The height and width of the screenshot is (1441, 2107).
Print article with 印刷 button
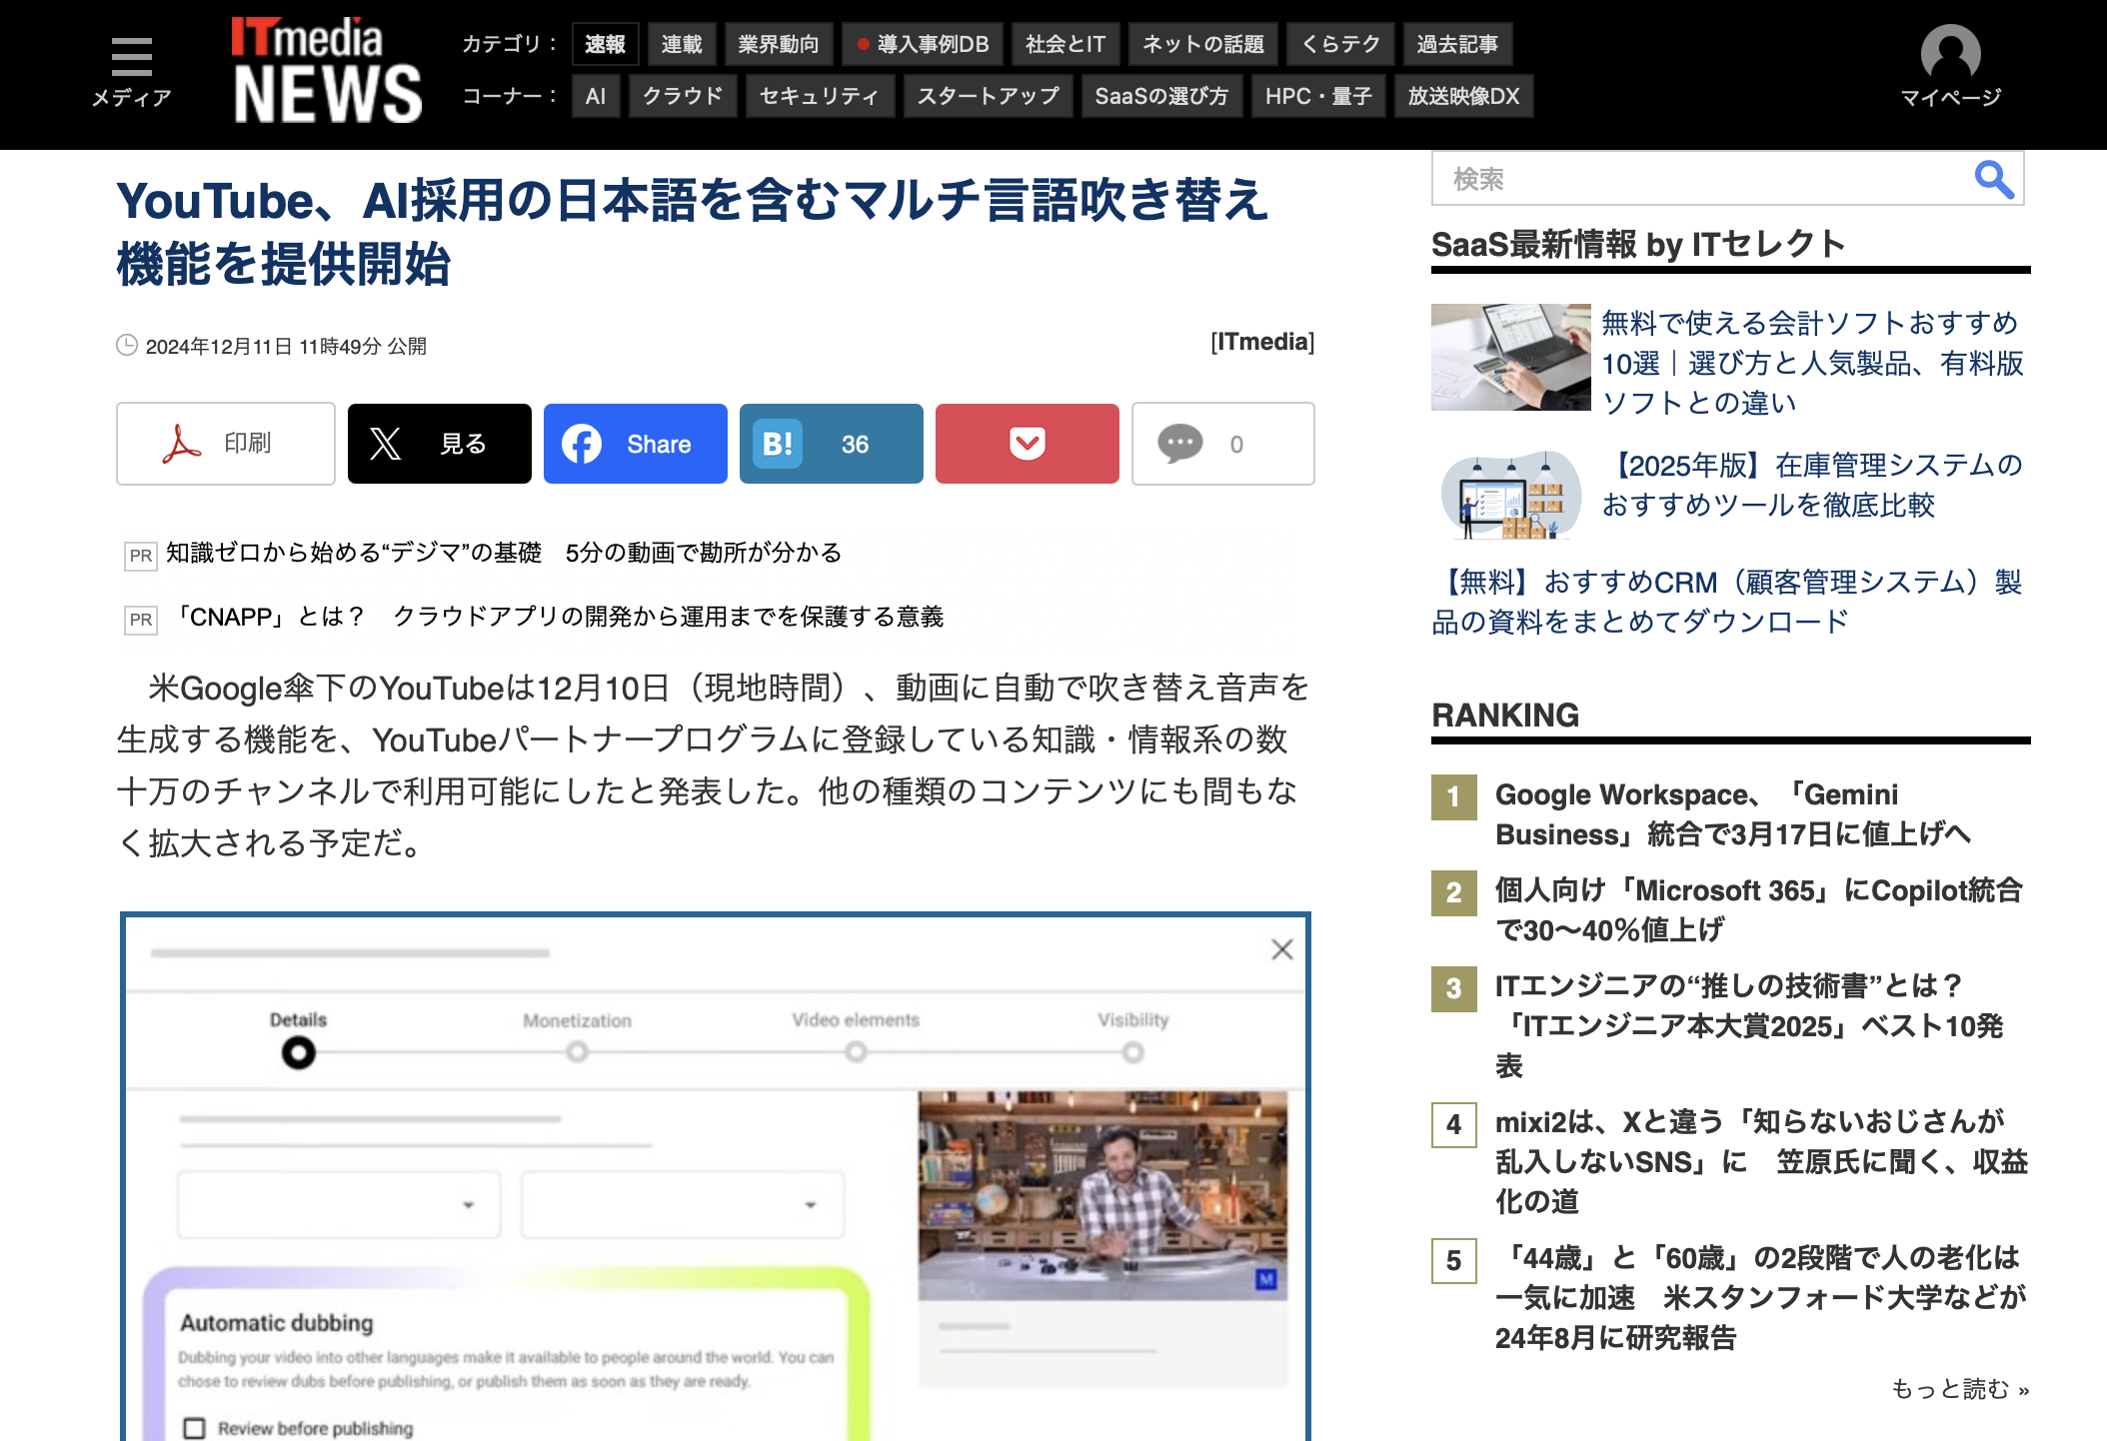tap(226, 444)
